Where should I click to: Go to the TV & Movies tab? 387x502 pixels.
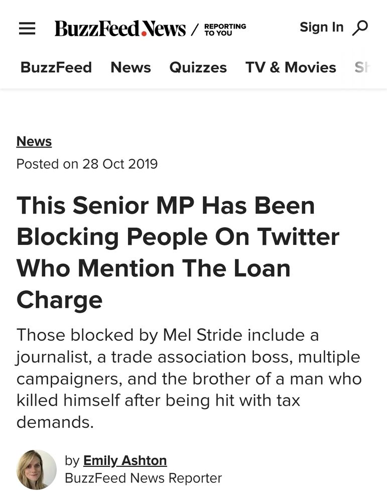click(x=291, y=67)
